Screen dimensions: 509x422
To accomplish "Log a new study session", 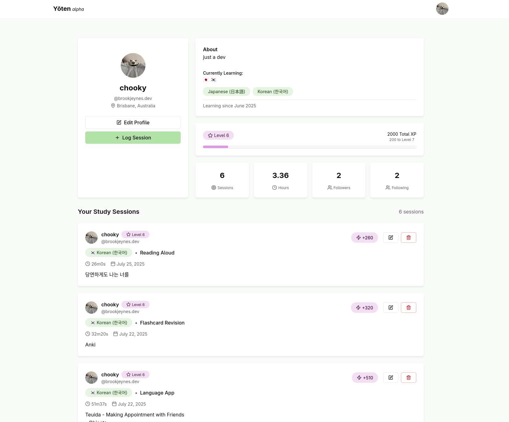I will click(x=133, y=138).
